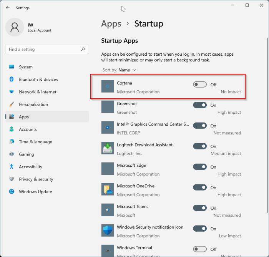Click the Intel Graphics Command Center icon

coord(108,128)
